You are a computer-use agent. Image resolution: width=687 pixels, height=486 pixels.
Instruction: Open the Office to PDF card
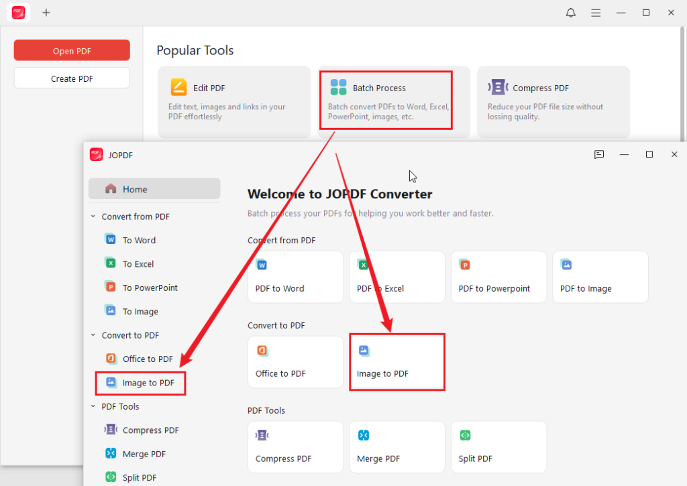(x=295, y=362)
